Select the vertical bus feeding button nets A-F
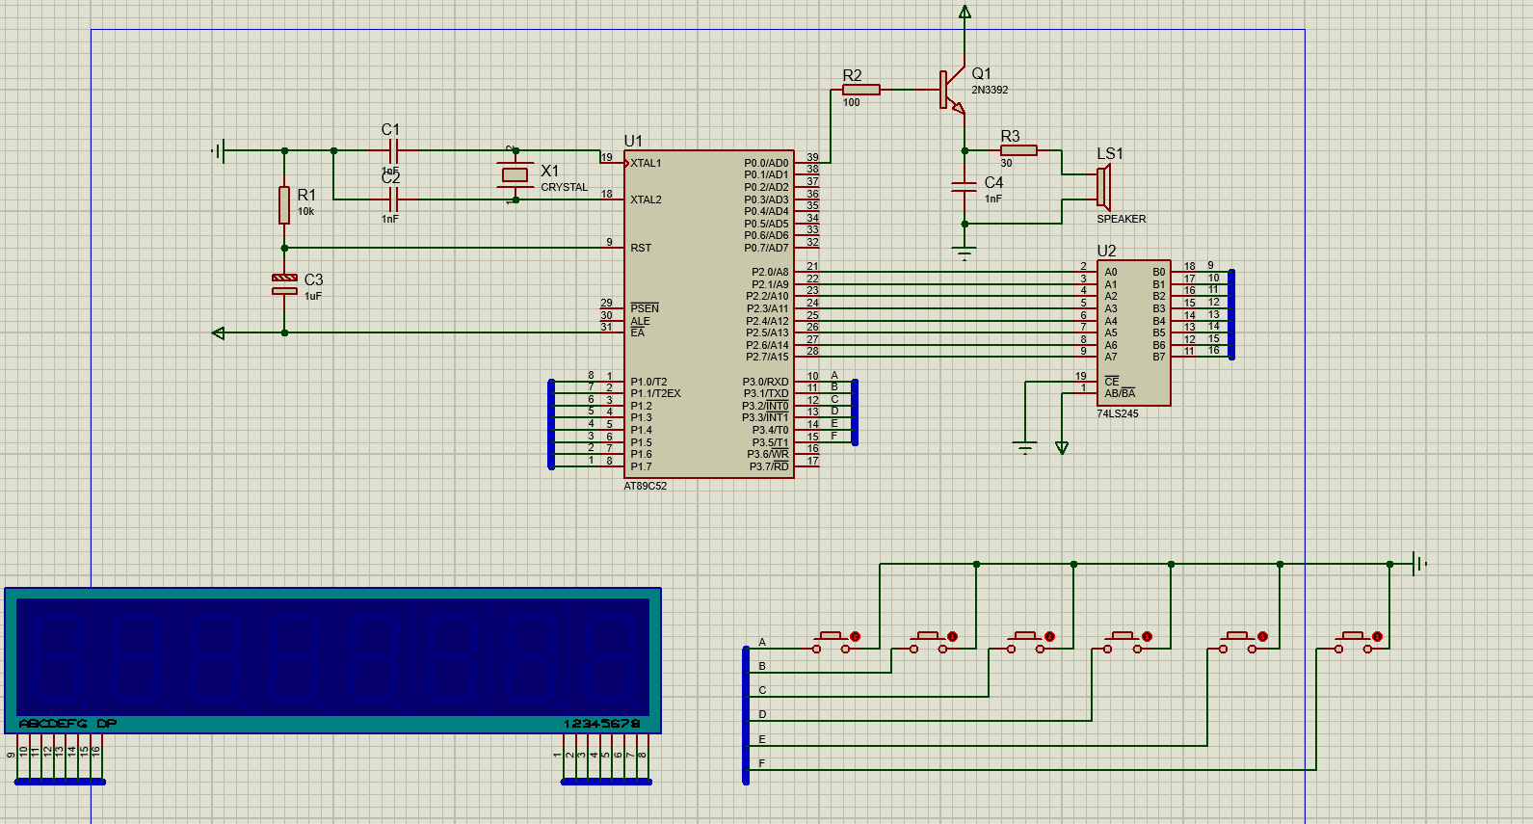Viewport: 1533px width, 824px height. (746, 715)
